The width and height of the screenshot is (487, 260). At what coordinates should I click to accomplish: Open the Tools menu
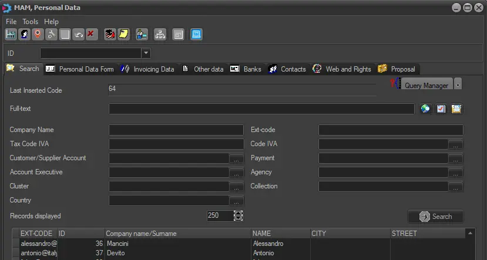click(30, 22)
